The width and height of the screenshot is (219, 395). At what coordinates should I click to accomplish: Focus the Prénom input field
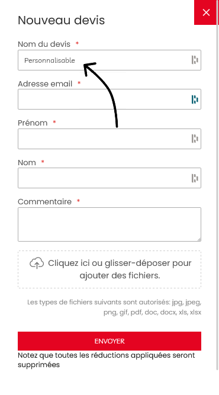109,139
